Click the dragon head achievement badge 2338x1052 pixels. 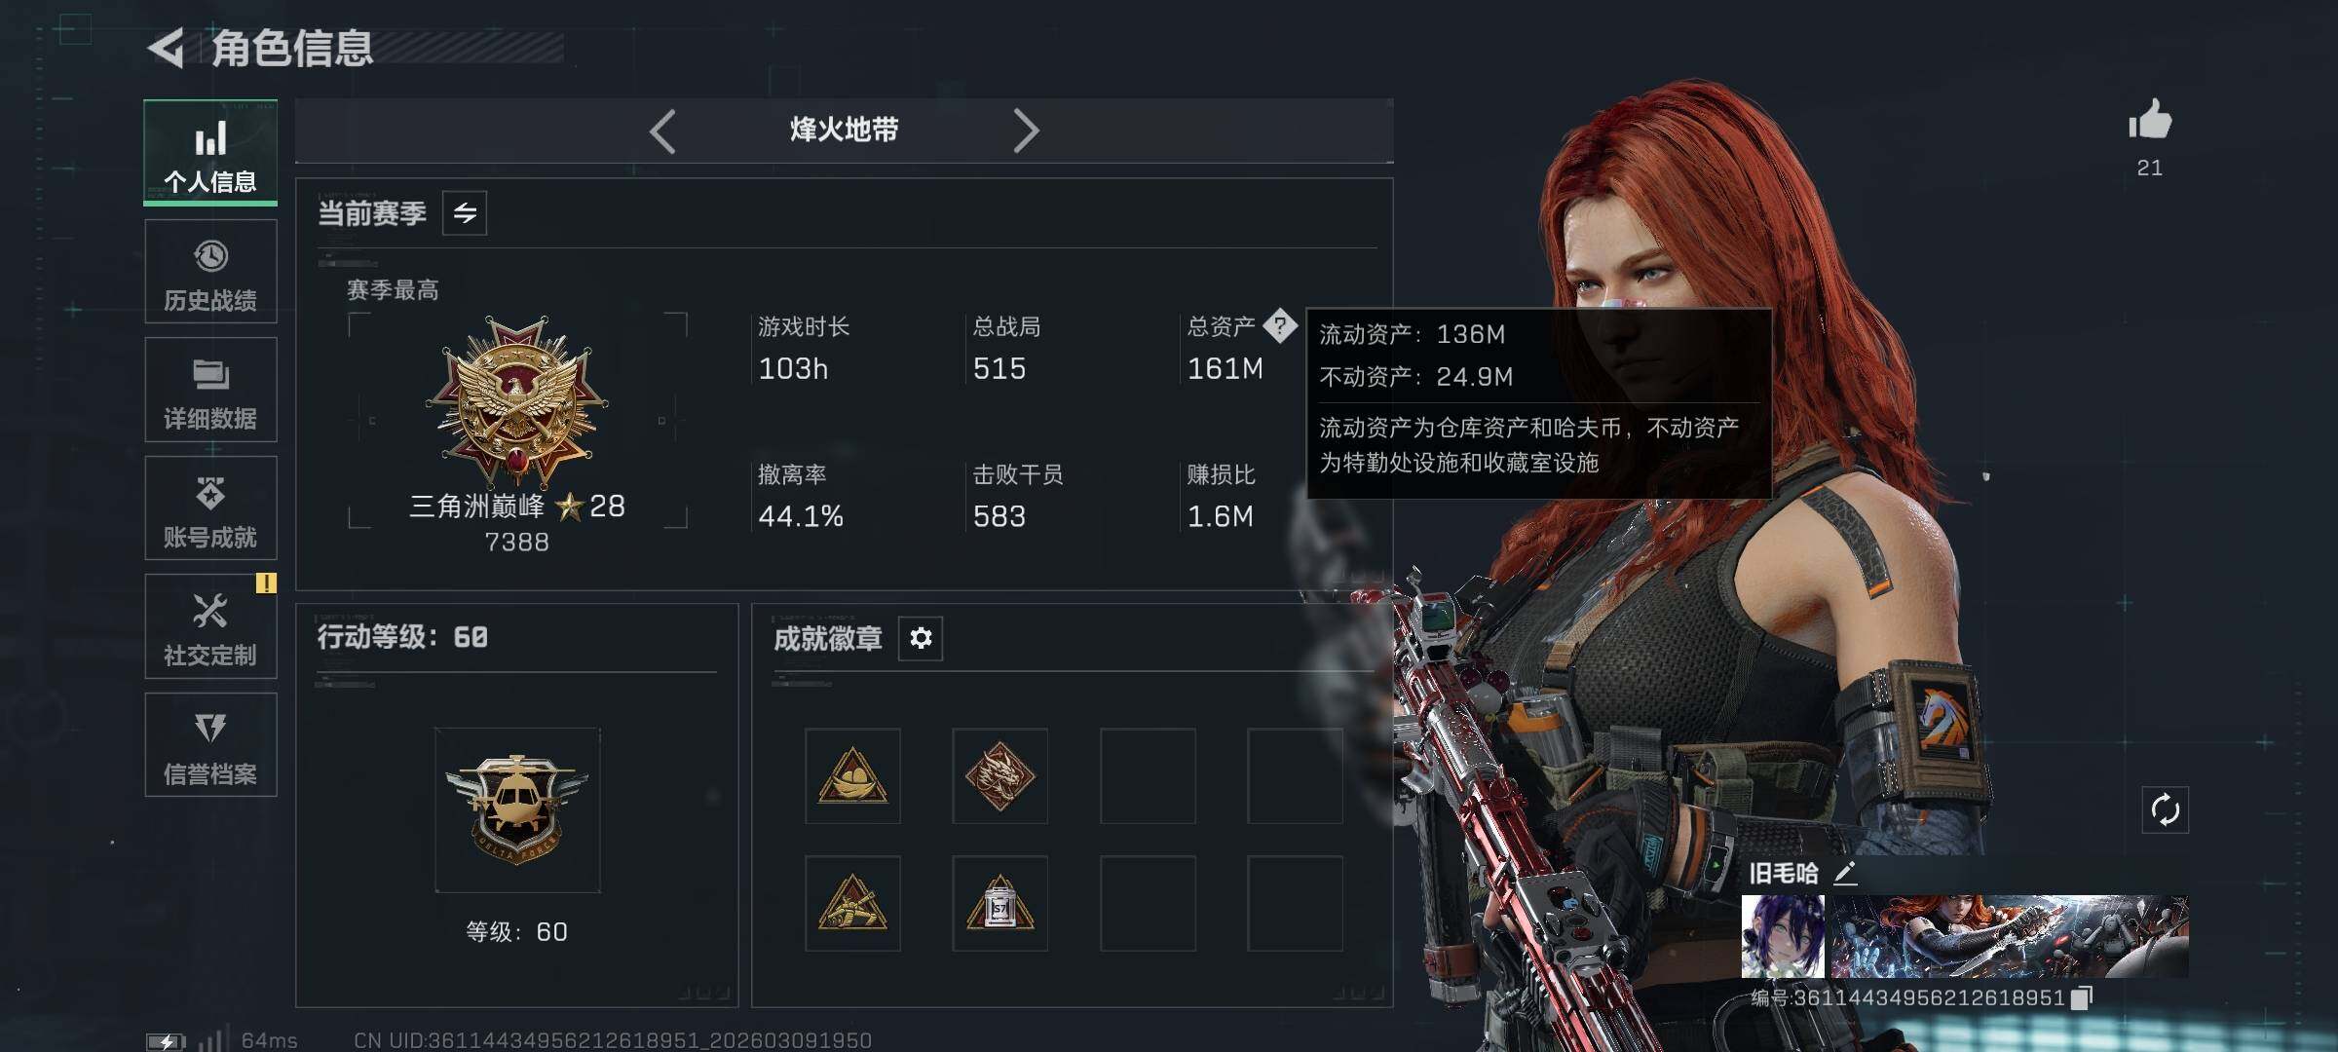coord(999,776)
